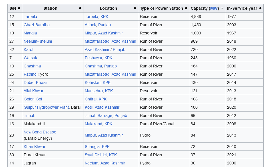This screenshot has height=167, width=273.
Task: Select capacity value 969
Action: tap(194, 41)
